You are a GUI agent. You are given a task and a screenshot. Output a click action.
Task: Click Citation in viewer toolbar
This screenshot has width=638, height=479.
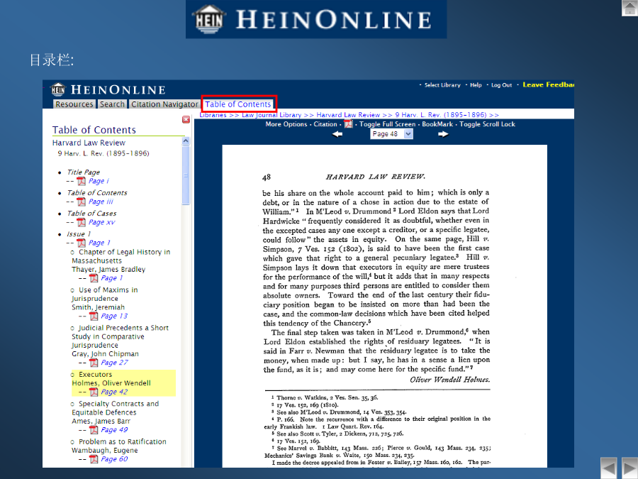point(325,124)
